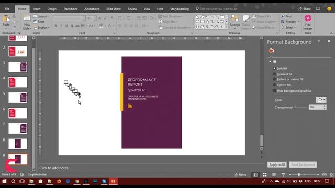Click Apply to All button
The height and width of the screenshot is (188, 335).
[277, 165]
